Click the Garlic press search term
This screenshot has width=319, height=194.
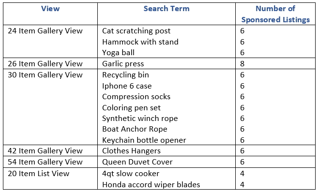point(123,64)
